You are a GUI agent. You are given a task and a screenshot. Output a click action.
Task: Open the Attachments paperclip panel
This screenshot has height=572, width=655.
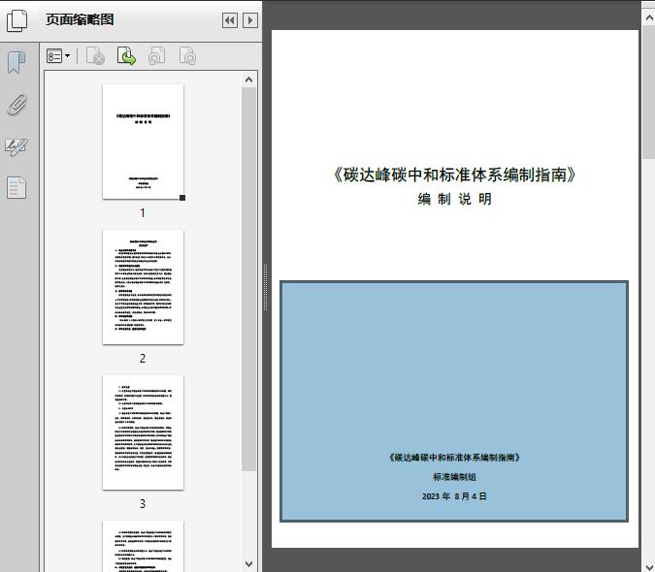(16, 105)
